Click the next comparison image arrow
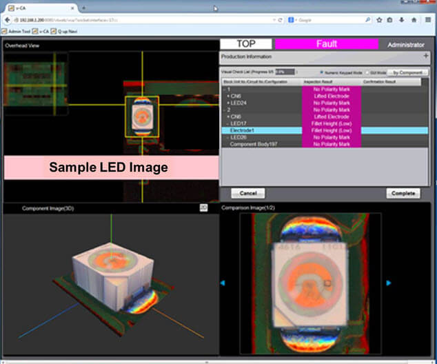437x364 pixels. [x=389, y=283]
